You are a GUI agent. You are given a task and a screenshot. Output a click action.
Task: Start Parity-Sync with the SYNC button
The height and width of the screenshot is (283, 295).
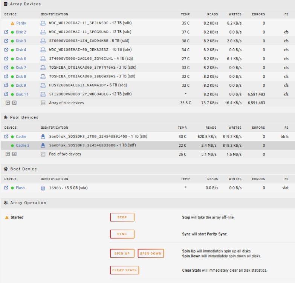(122, 234)
